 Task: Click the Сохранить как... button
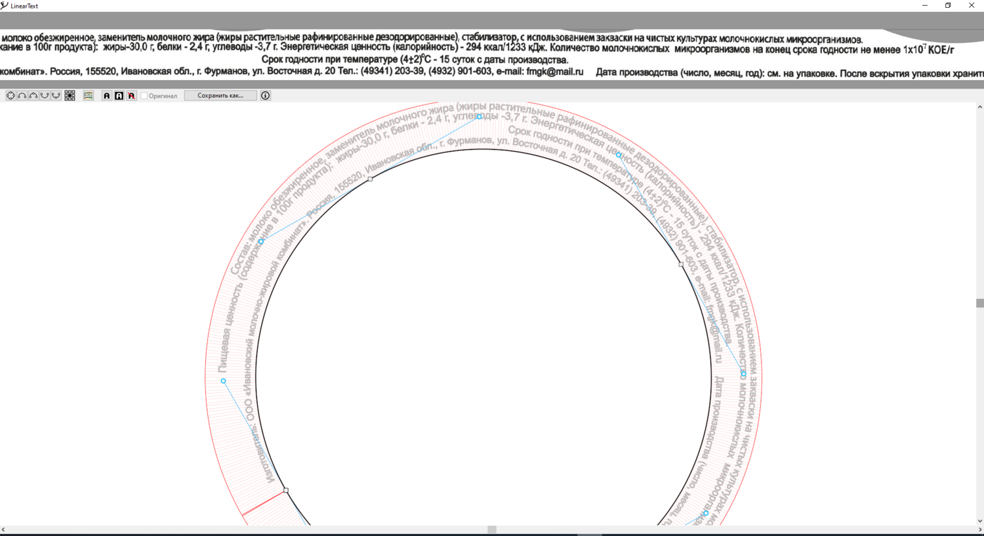(x=220, y=96)
